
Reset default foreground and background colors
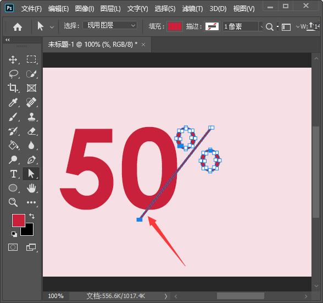tap(14, 234)
